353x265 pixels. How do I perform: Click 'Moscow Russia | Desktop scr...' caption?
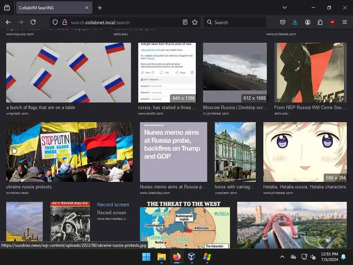(x=235, y=108)
